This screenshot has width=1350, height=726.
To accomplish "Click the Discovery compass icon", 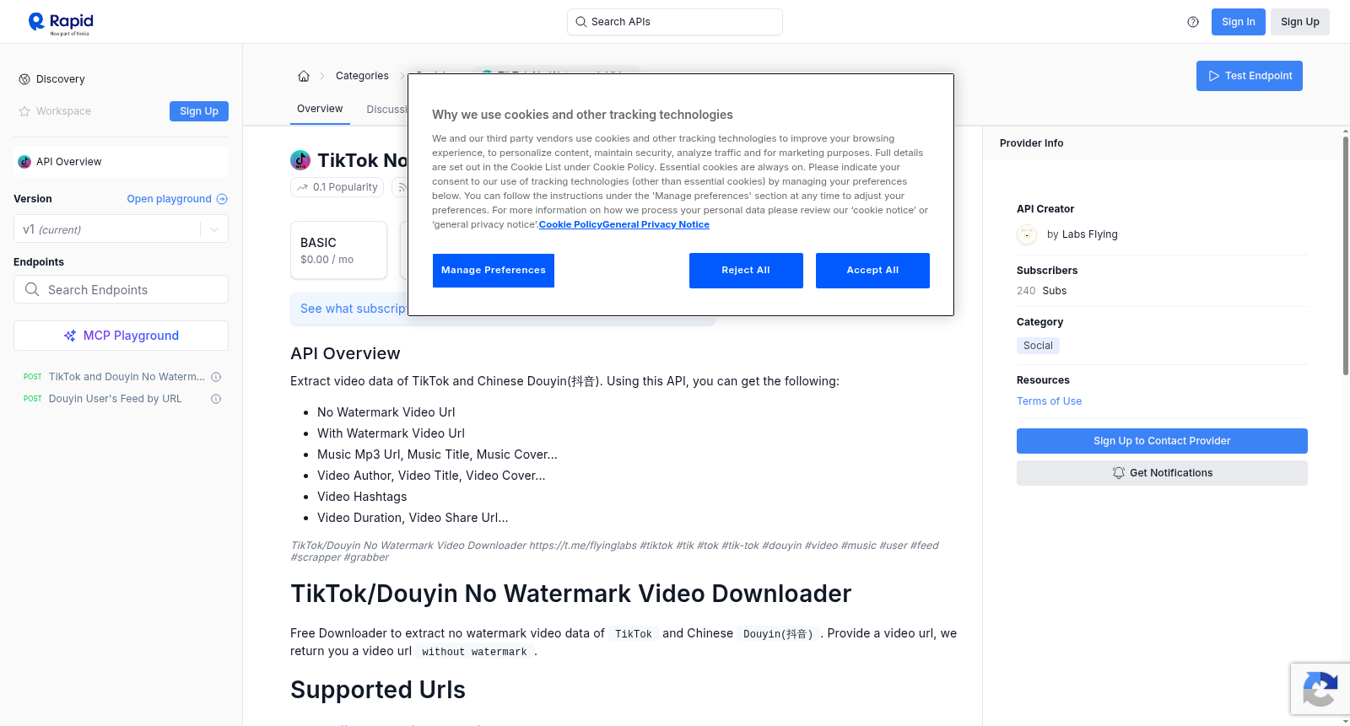I will (24, 79).
